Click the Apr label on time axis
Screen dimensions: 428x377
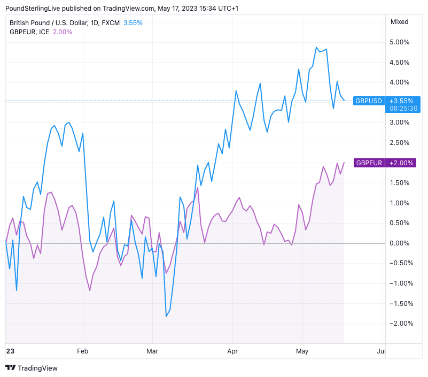(232, 351)
